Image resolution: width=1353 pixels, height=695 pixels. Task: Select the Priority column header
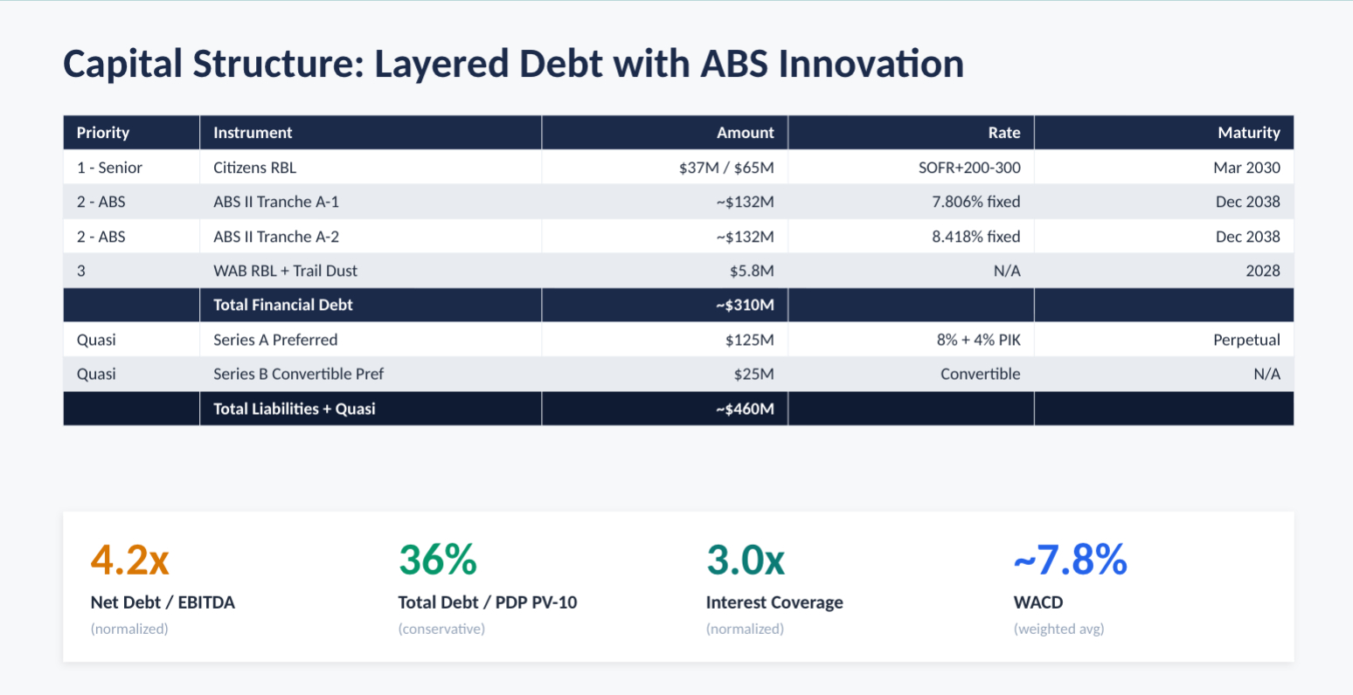103,133
